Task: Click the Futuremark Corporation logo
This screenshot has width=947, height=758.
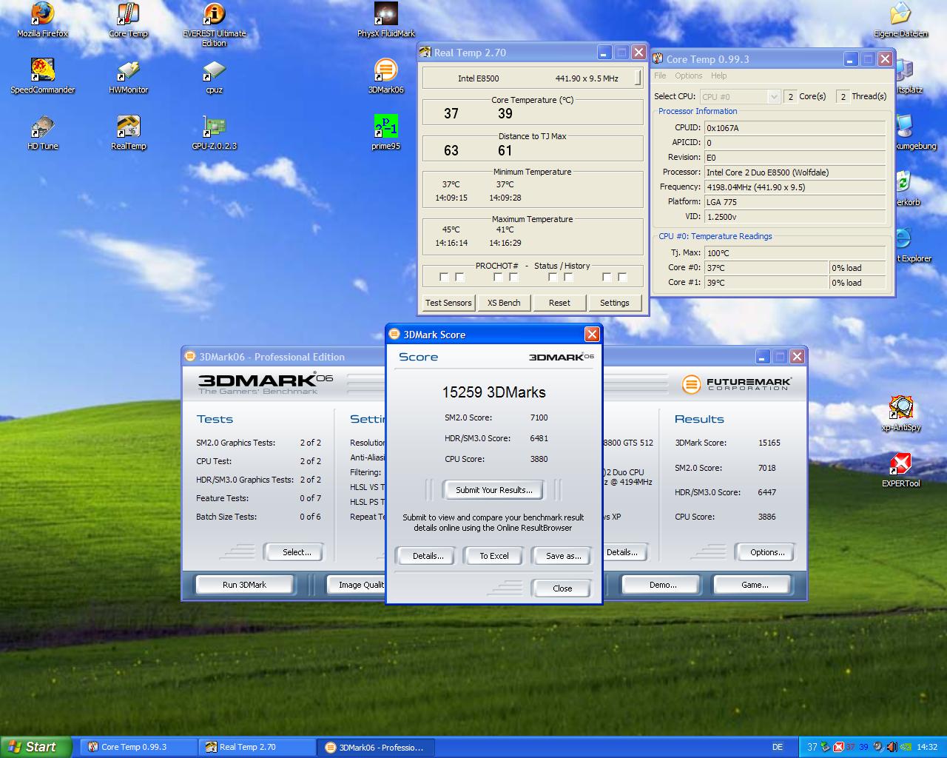Action: pyautogui.click(x=736, y=384)
